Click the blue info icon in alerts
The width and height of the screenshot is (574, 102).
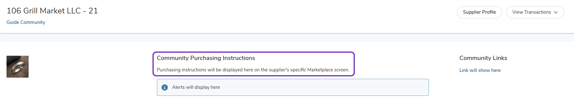click(165, 87)
